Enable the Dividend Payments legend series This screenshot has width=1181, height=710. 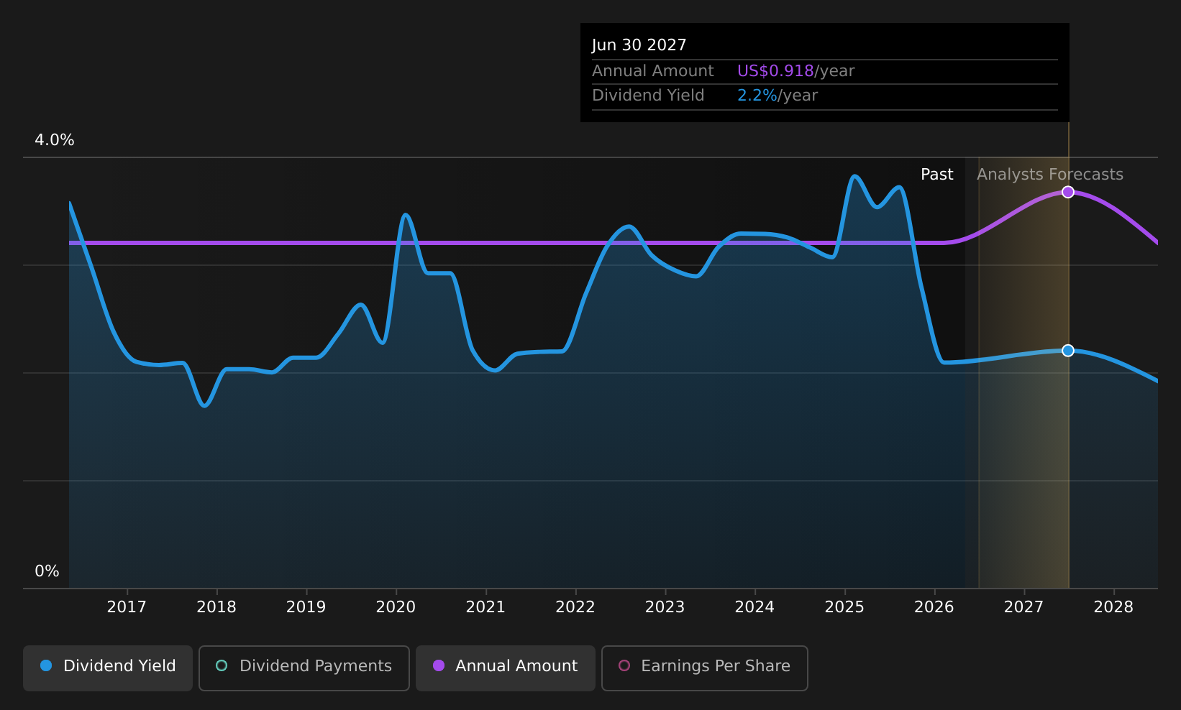304,668
